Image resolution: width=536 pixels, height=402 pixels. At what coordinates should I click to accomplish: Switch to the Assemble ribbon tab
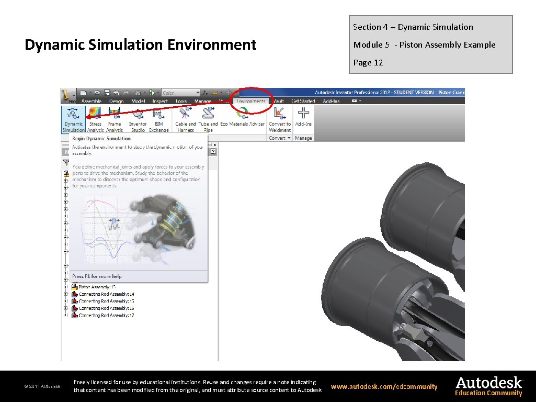(x=92, y=100)
